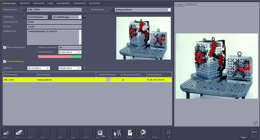Image resolution: width=260 pixels, height=140 pixels.
Task: Click the empty F3 function button
Action: pyautogui.click(x=32, y=134)
